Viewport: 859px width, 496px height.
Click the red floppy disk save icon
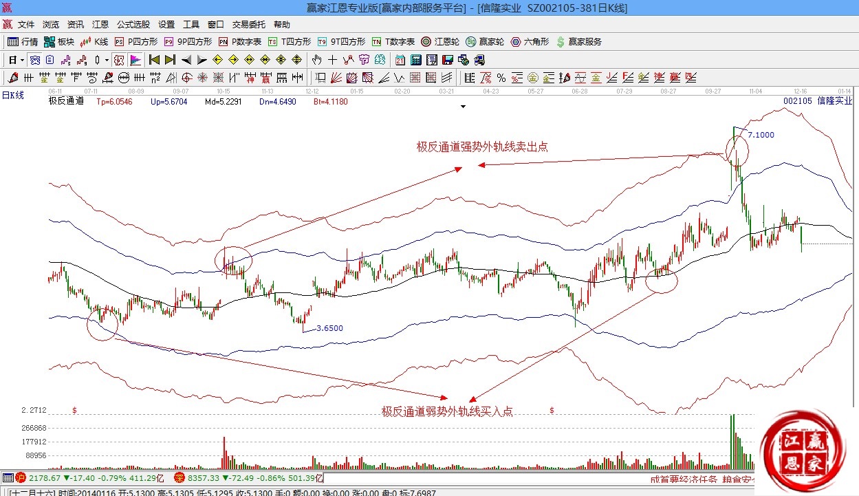[x=448, y=60]
